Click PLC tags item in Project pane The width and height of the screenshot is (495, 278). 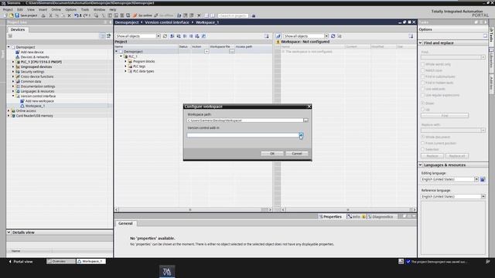click(x=139, y=66)
